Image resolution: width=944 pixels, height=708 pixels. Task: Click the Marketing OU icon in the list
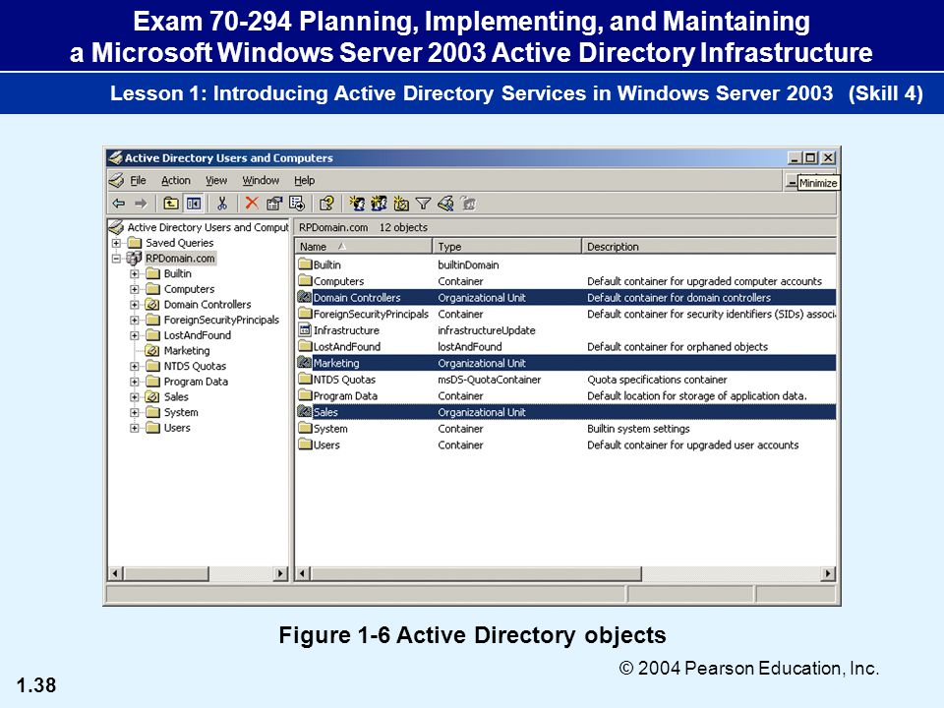[305, 363]
